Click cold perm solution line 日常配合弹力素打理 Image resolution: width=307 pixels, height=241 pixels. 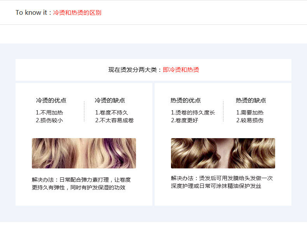[81, 180]
